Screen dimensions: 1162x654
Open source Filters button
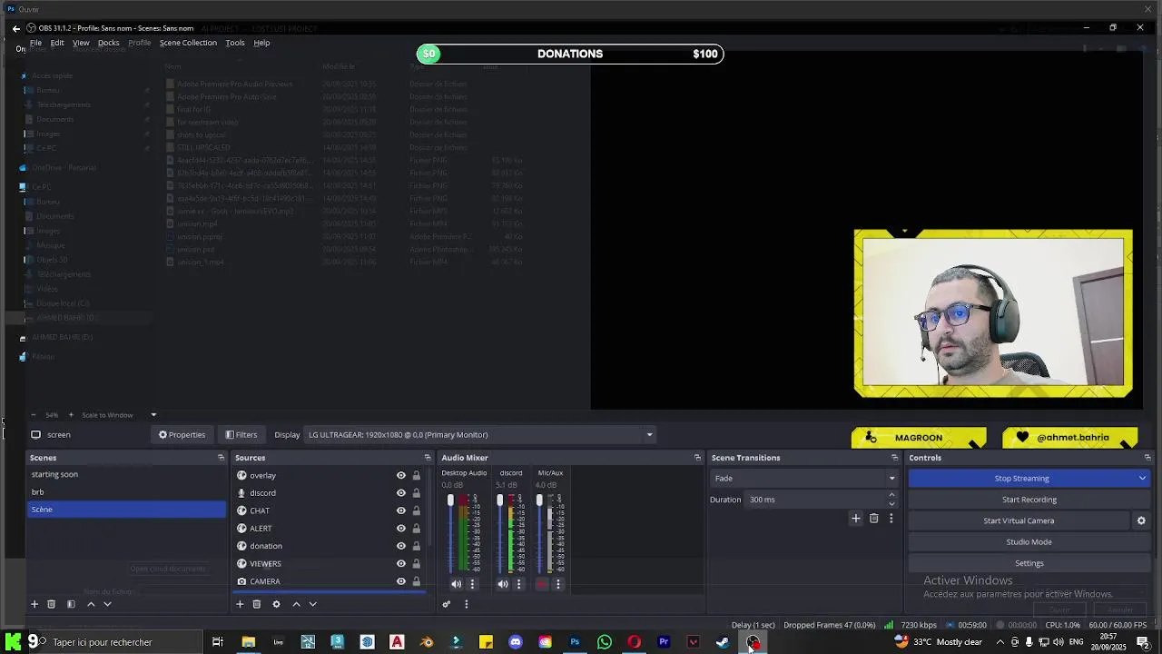pyautogui.click(x=241, y=434)
